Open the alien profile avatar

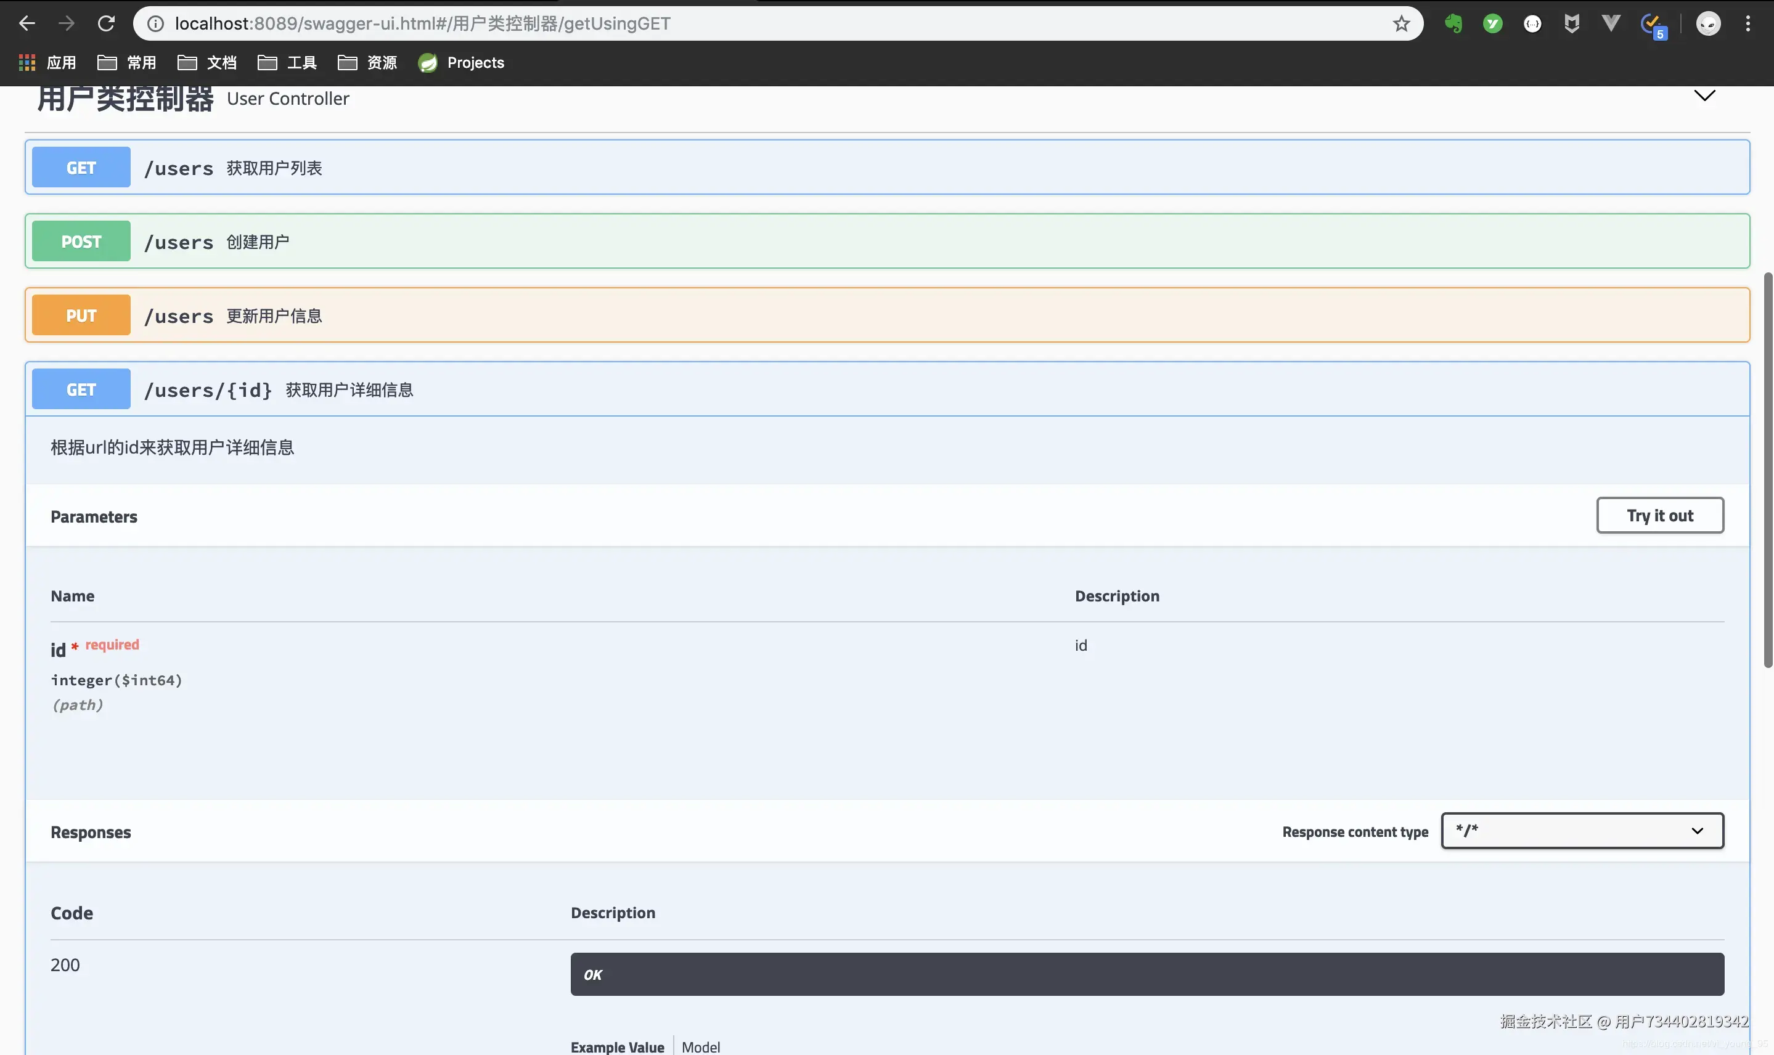tap(1708, 23)
